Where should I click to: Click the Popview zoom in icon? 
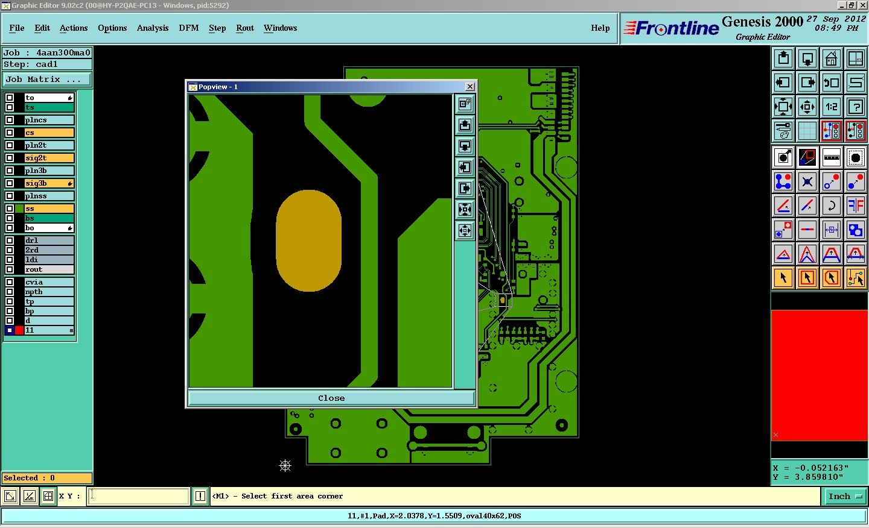point(465,210)
